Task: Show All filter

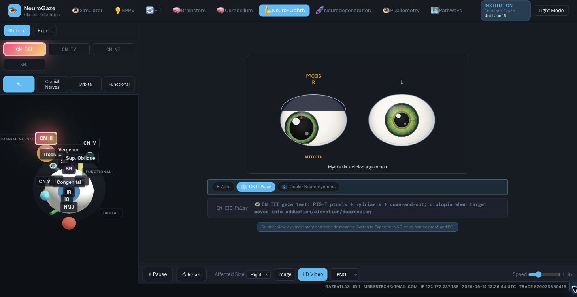Action: [19, 84]
